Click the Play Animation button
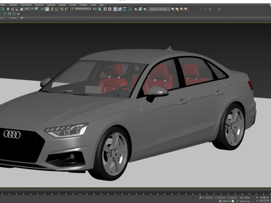The width and height of the screenshot is (271, 203). click(x=264, y=197)
